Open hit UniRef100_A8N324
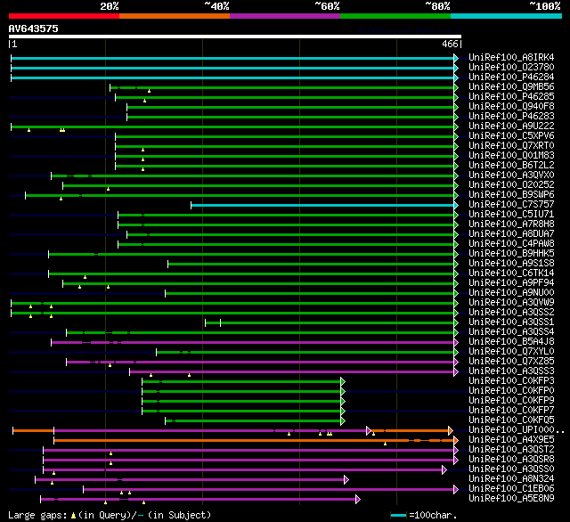The width and height of the screenshot is (570, 522). (x=511, y=479)
